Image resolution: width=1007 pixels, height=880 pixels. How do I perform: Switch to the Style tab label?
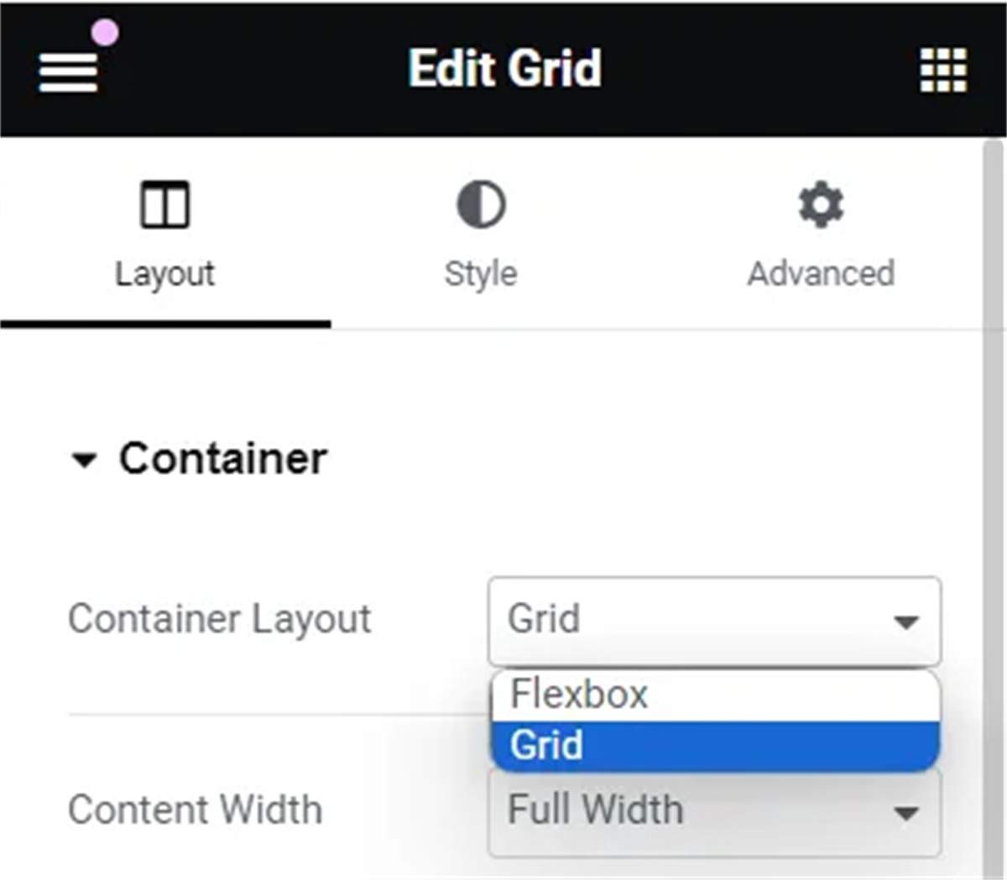481,273
